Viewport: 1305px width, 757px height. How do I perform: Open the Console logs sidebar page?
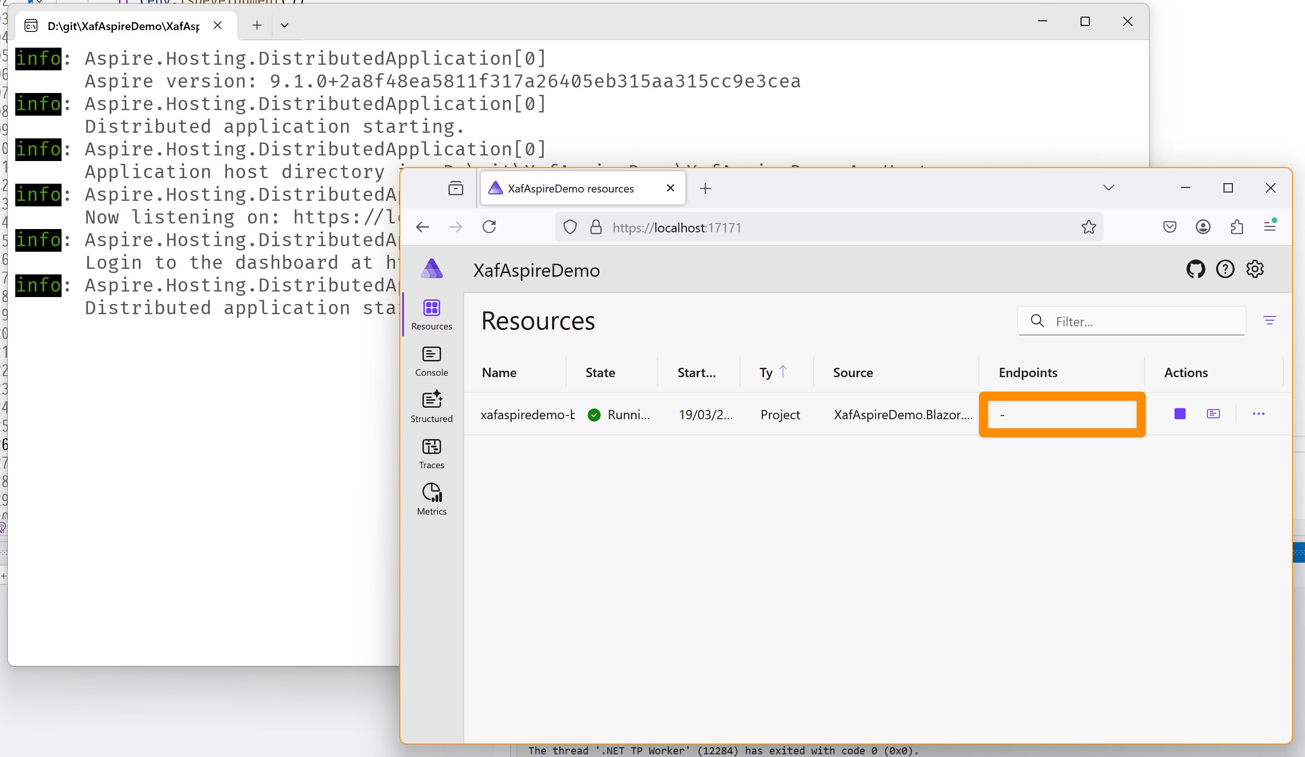[431, 361]
